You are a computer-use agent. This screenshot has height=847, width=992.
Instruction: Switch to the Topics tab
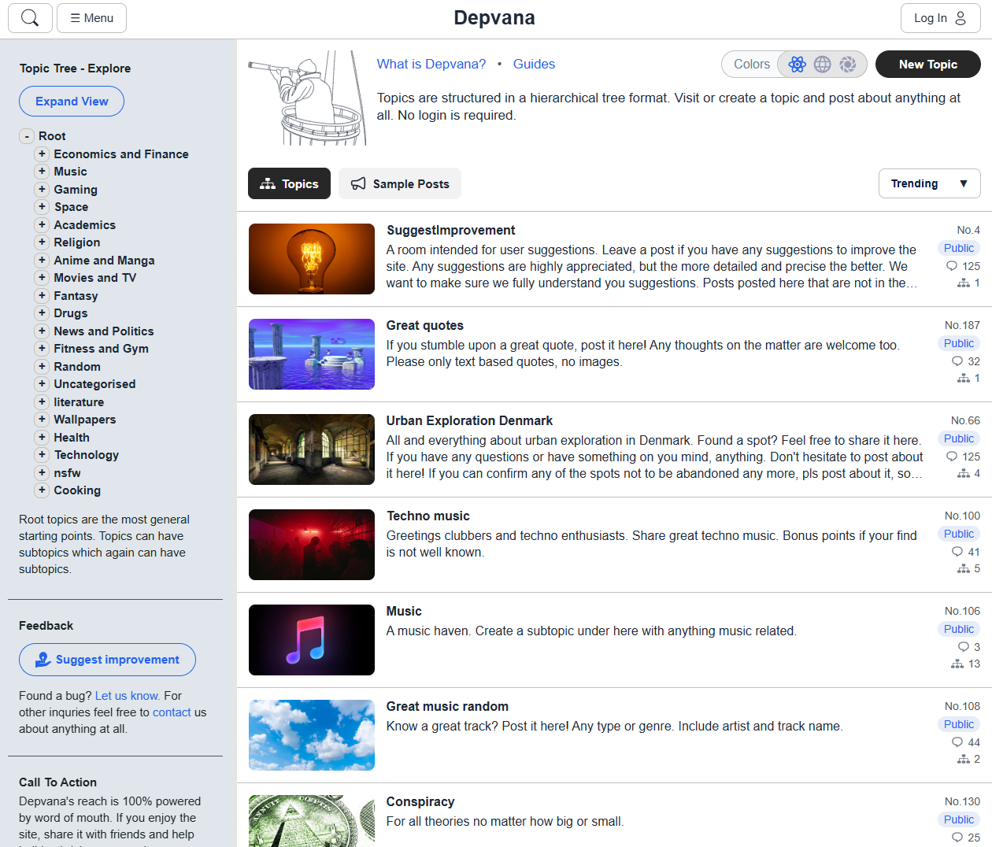[x=289, y=183]
